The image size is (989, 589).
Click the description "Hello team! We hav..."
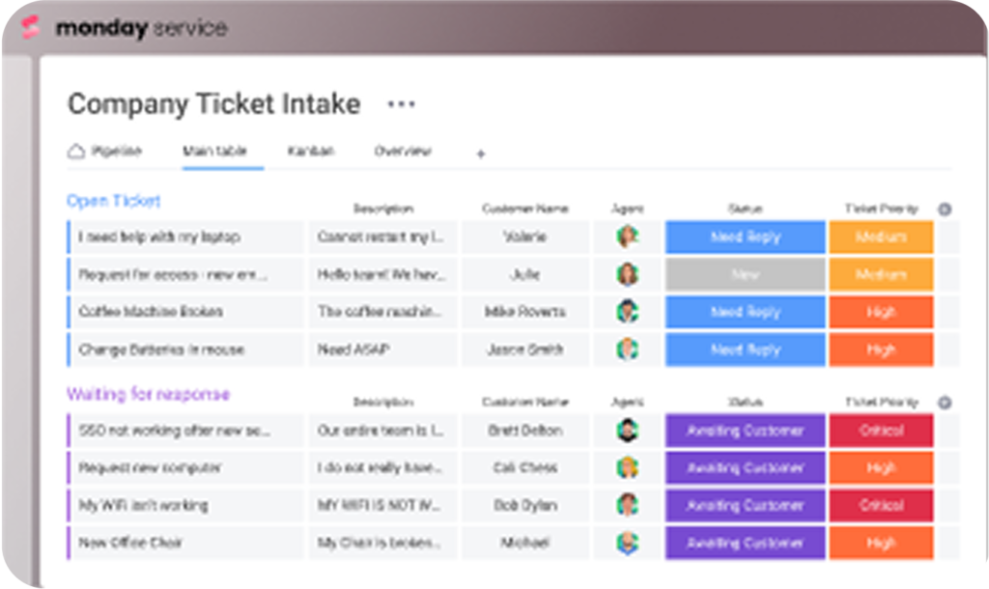tap(381, 274)
